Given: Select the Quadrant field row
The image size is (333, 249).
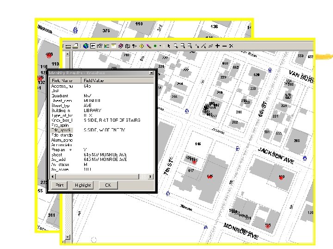Looking at the screenshot, I should pos(102,96).
